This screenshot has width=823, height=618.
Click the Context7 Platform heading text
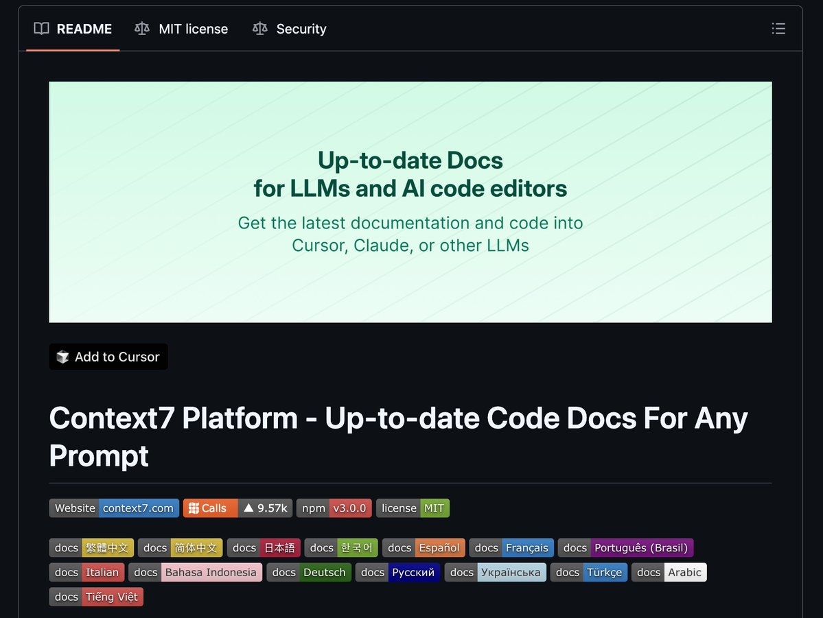point(398,436)
